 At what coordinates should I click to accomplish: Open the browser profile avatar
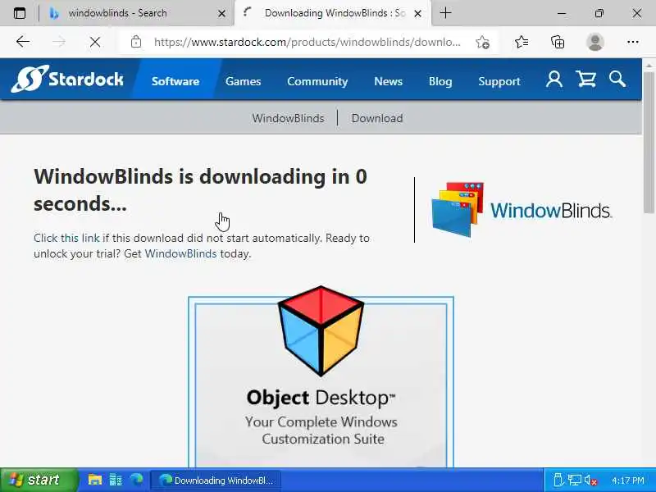tap(595, 42)
